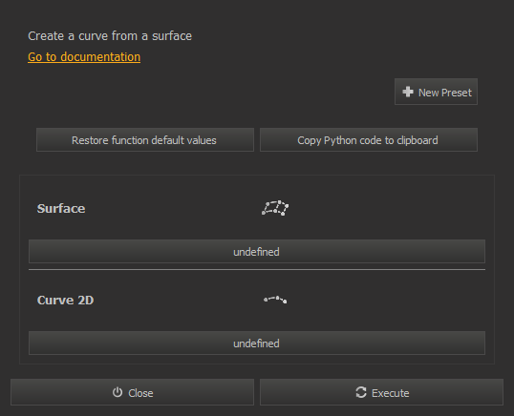Click the New Preset text label
The height and width of the screenshot is (416, 514).
(x=445, y=93)
